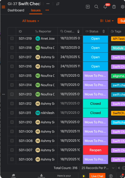Open the search magnifier icon

[96, 7]
